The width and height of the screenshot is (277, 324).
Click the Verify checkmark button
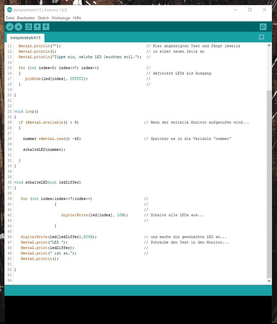[9, 27]
